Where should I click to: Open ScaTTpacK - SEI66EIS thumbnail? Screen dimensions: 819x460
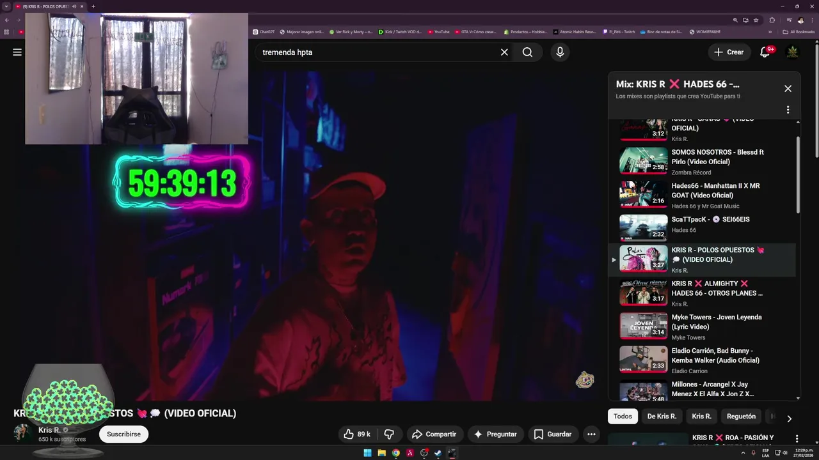(643, 227)
